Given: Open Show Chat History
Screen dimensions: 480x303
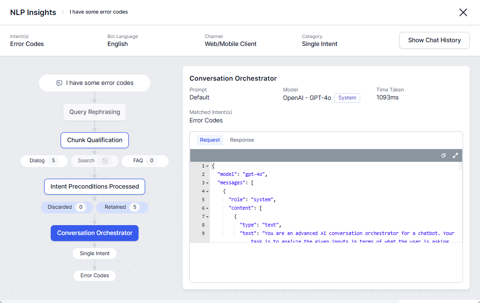Looking at the screenshot, I should 434,40.
